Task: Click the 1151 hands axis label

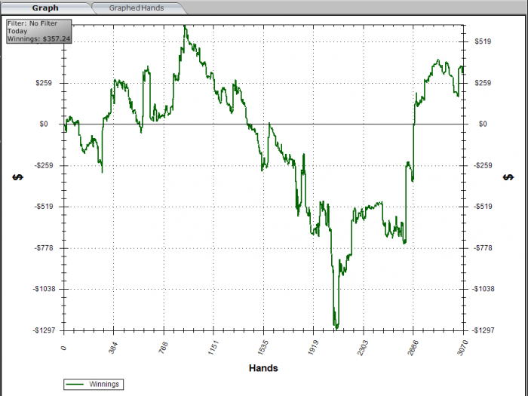Action: coord(213,348)
